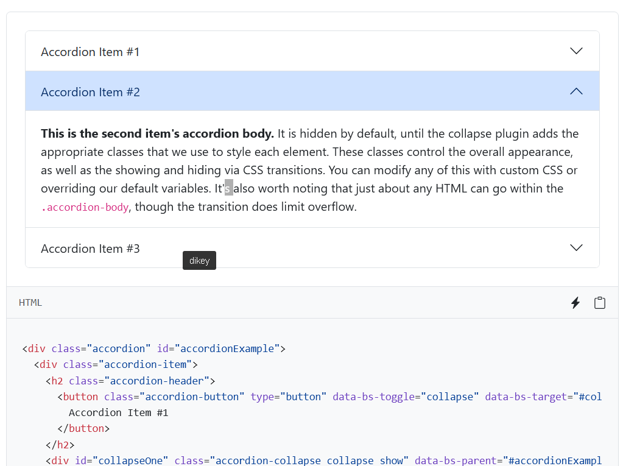This screenshot has height=466, width=637.
Task: Click bold text "This is the second item's accordion body."
Action: pyautogui.click(x=157, y=133)
